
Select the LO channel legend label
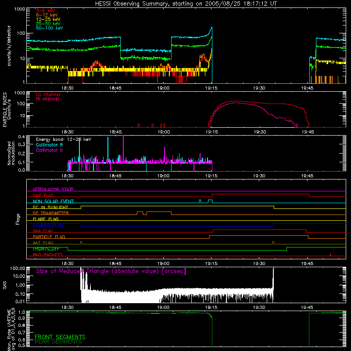click(48, 94)
